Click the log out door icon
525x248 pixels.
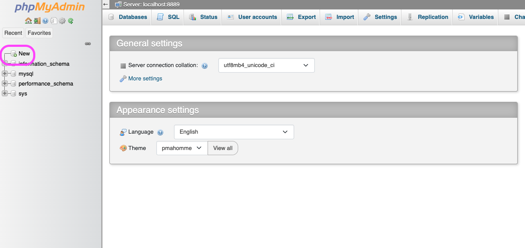(x=37, y=21)
